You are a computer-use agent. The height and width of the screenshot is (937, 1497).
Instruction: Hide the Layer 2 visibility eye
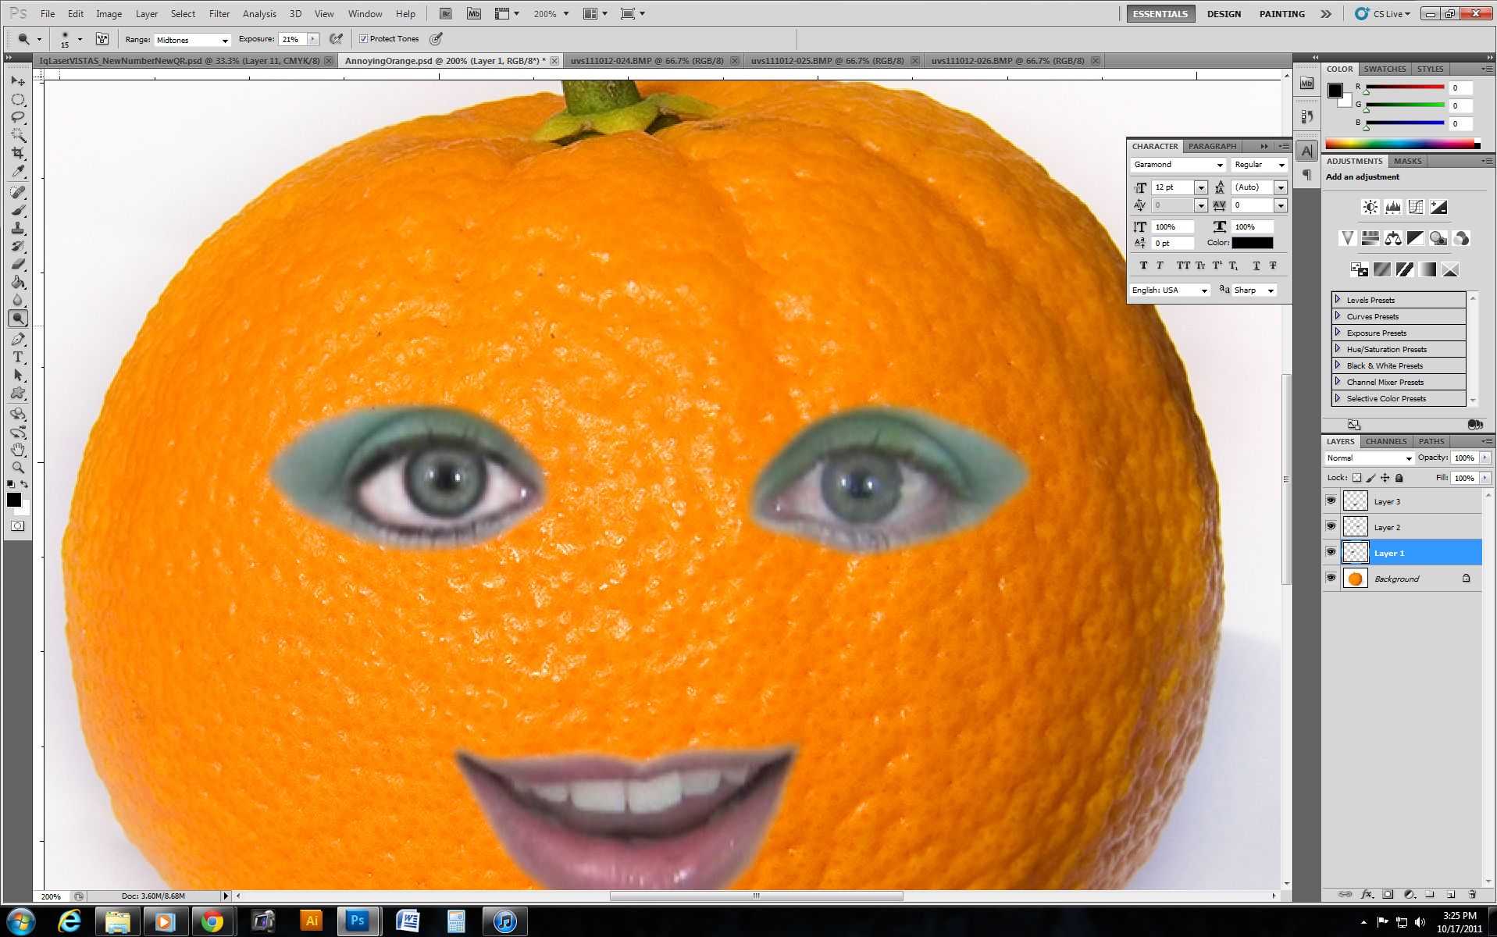pos(1331,526)
